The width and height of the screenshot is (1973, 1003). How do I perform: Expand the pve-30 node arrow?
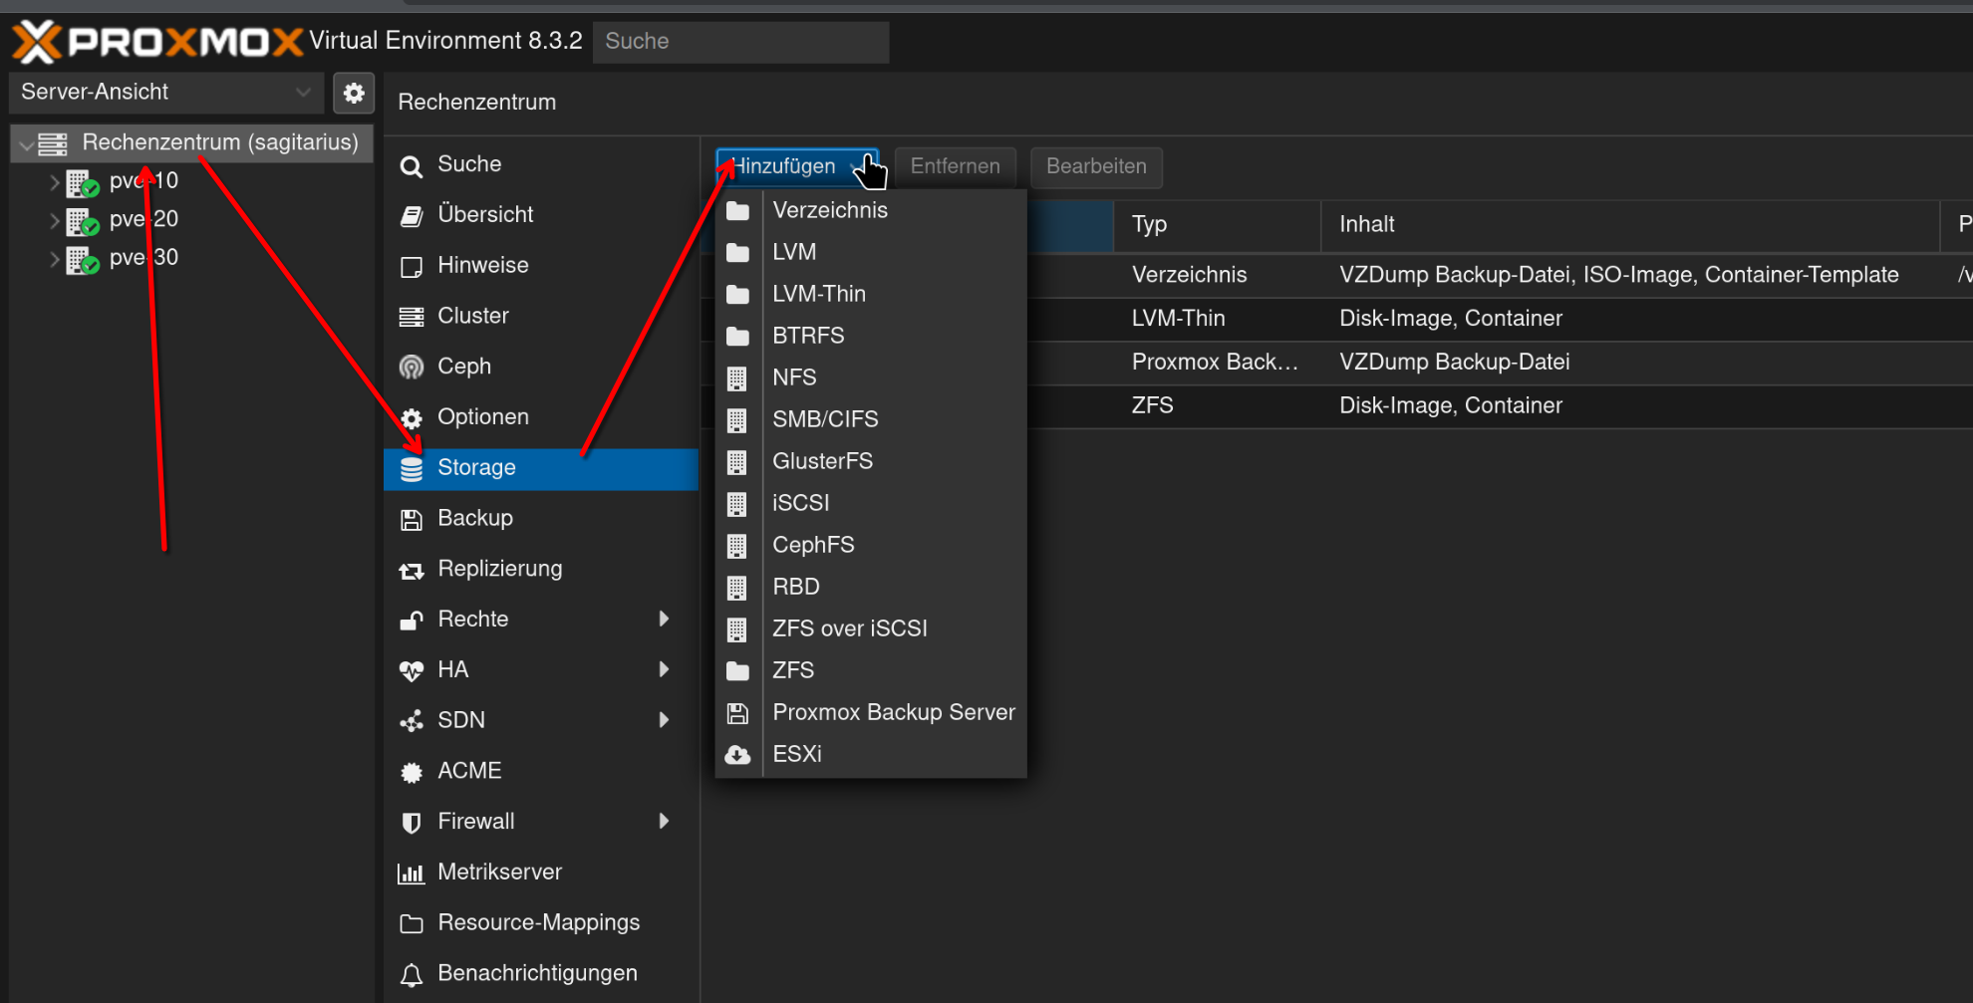[x=55, y=260]
